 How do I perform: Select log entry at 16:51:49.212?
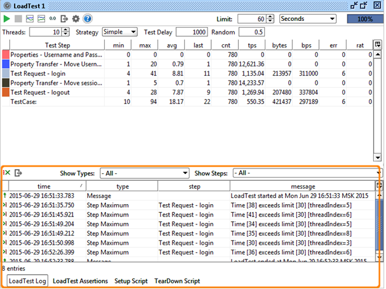pyautogui.click(x=188, y=234)
